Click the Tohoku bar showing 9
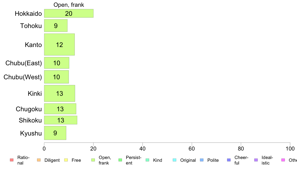 pyautogui.click(x=56, y=25)
